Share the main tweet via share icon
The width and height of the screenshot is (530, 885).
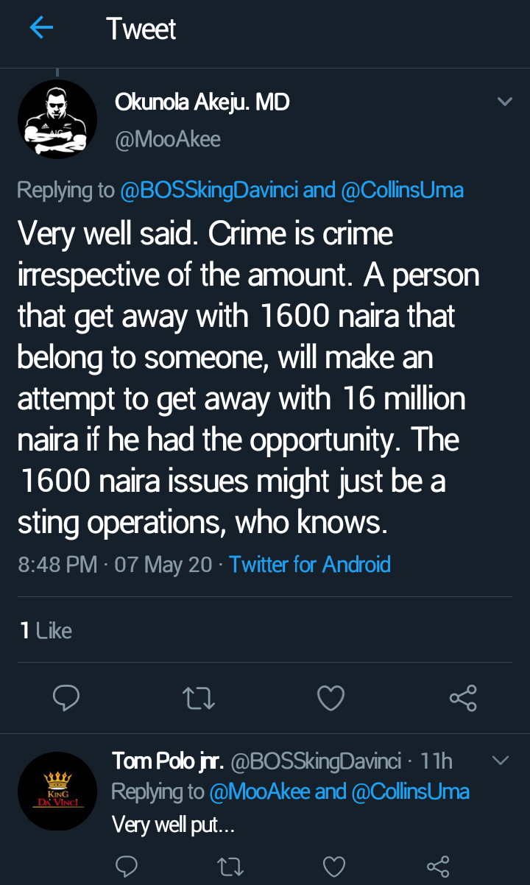point(463,697)
